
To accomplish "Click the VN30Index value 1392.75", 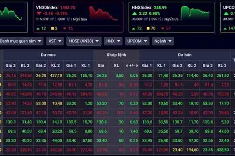I will pyautogui.click(x=68, y=8).
